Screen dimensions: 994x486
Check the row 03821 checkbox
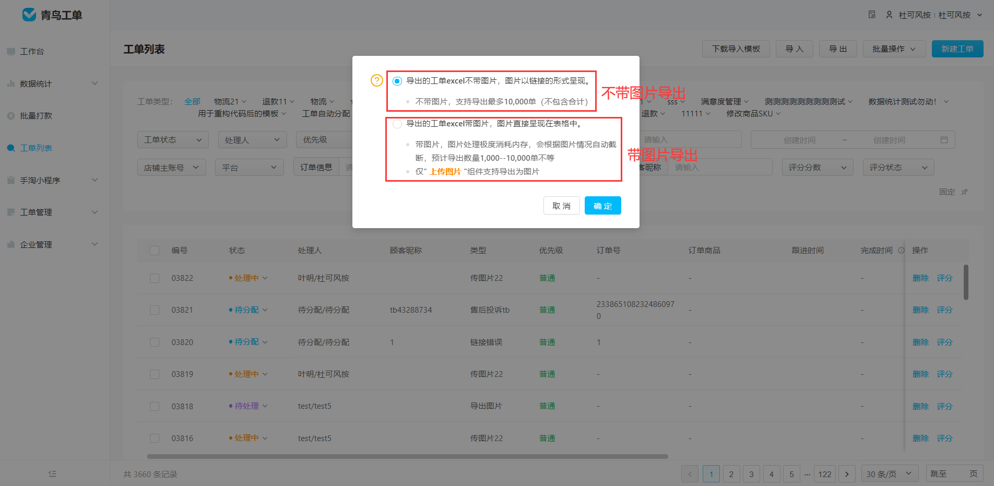tap(155, 310)
